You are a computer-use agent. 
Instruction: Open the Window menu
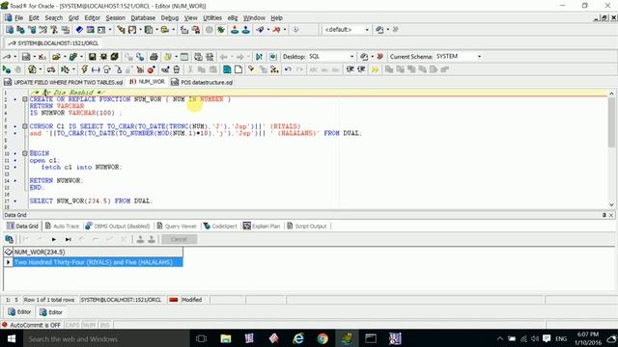point(254,17)
